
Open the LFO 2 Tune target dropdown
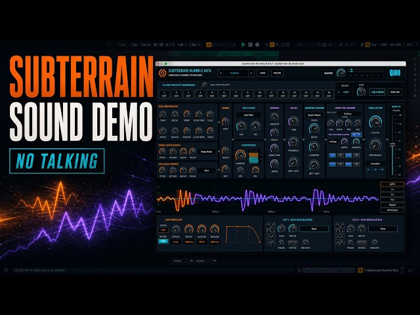tap(383, 229)
